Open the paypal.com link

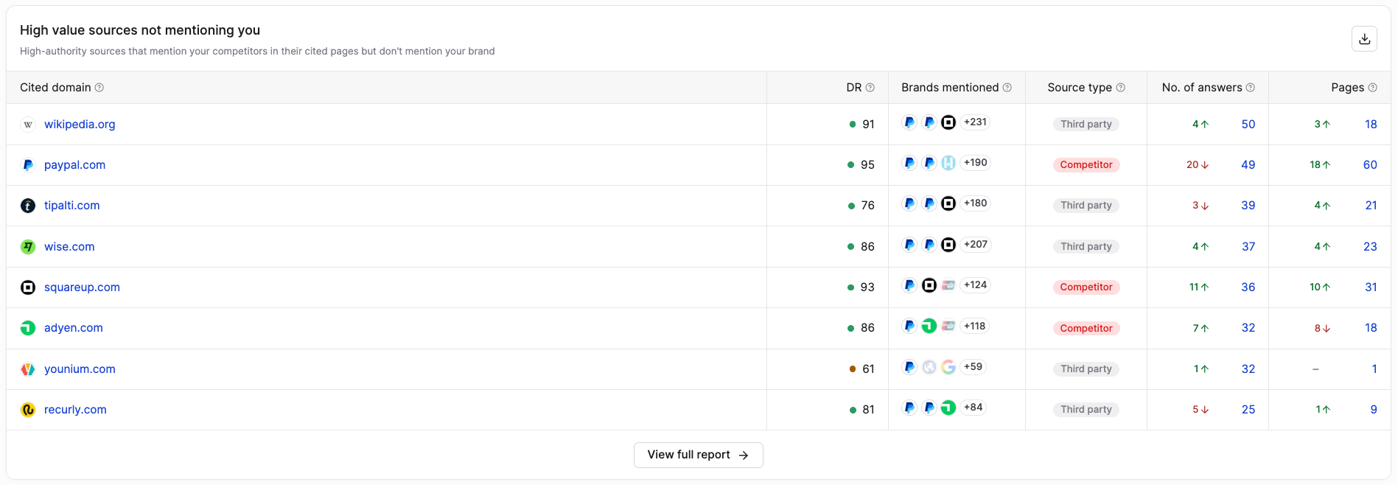coord(74,165)
